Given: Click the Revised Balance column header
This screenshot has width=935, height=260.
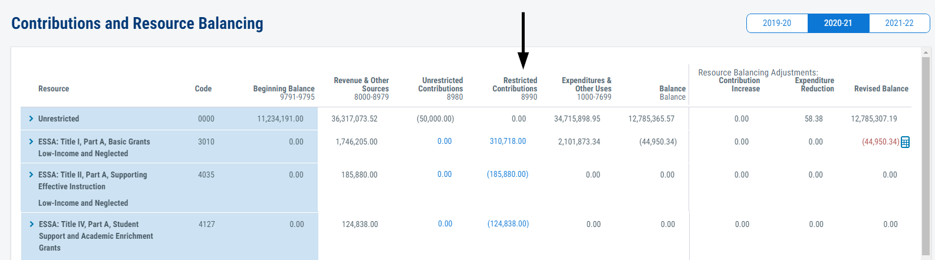Looking at the screenshot, I should pos(881,88).
